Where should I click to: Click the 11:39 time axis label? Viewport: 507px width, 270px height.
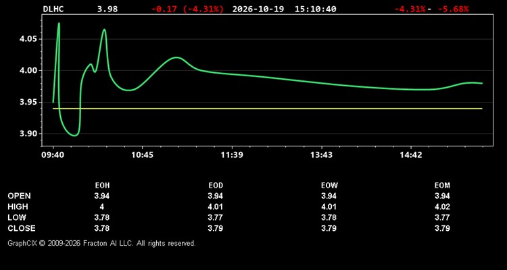coord(232,155)
